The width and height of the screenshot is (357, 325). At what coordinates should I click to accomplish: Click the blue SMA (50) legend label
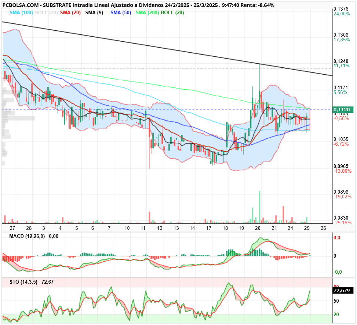[121, 13]
